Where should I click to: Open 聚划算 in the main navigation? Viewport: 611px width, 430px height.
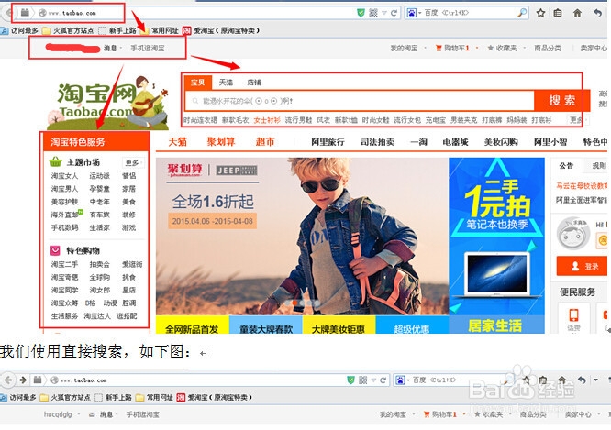[220, 142]
